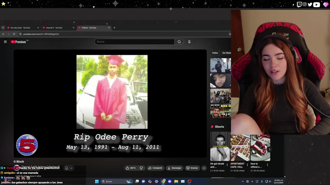
Task: Click the Channel 5 globe watermark
Action: (27, 145)
